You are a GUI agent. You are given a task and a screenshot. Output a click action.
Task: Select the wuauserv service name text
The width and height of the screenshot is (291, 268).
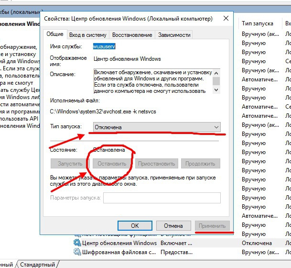pos(104,46)
